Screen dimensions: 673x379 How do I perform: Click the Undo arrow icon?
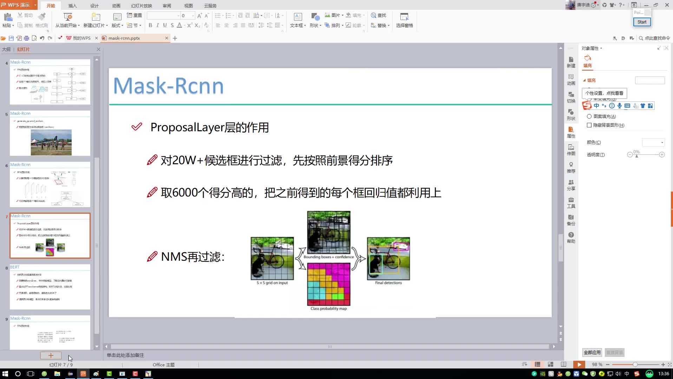42,38
